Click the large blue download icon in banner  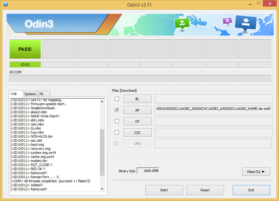click(246, 23)
